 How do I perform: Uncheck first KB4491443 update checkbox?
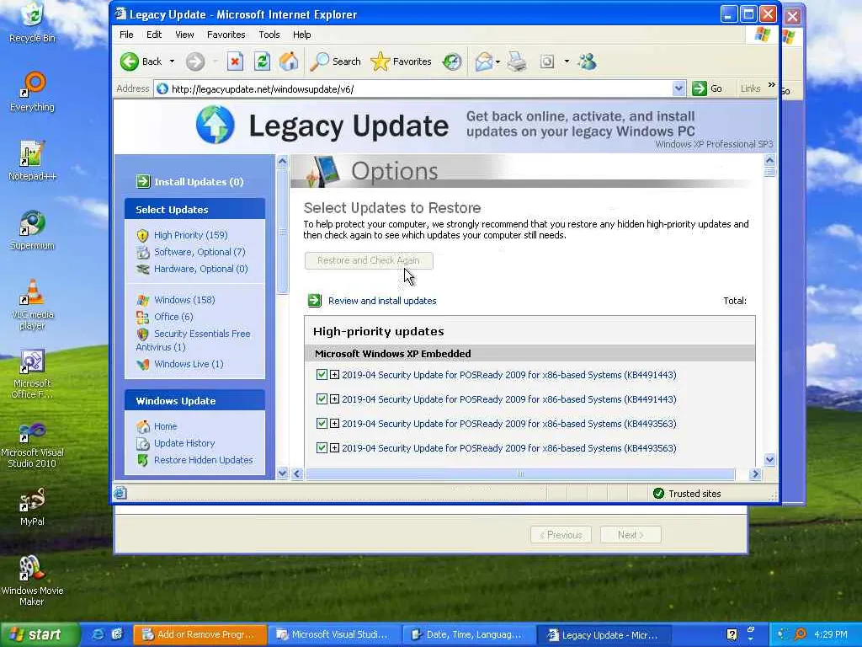(x=322, y=375)
